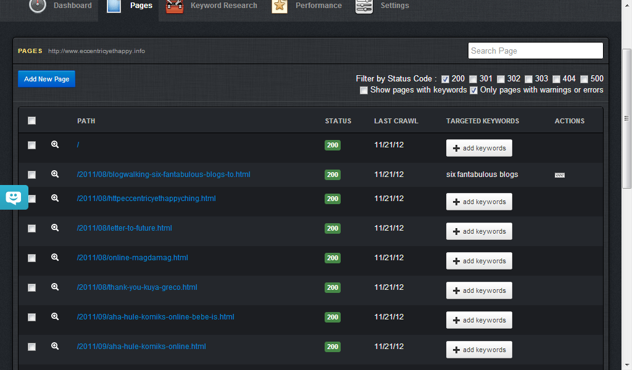Viewport: 632px width, 370px height.
Task: Click the scrollbar down arrow
Action: click(626, 366)
